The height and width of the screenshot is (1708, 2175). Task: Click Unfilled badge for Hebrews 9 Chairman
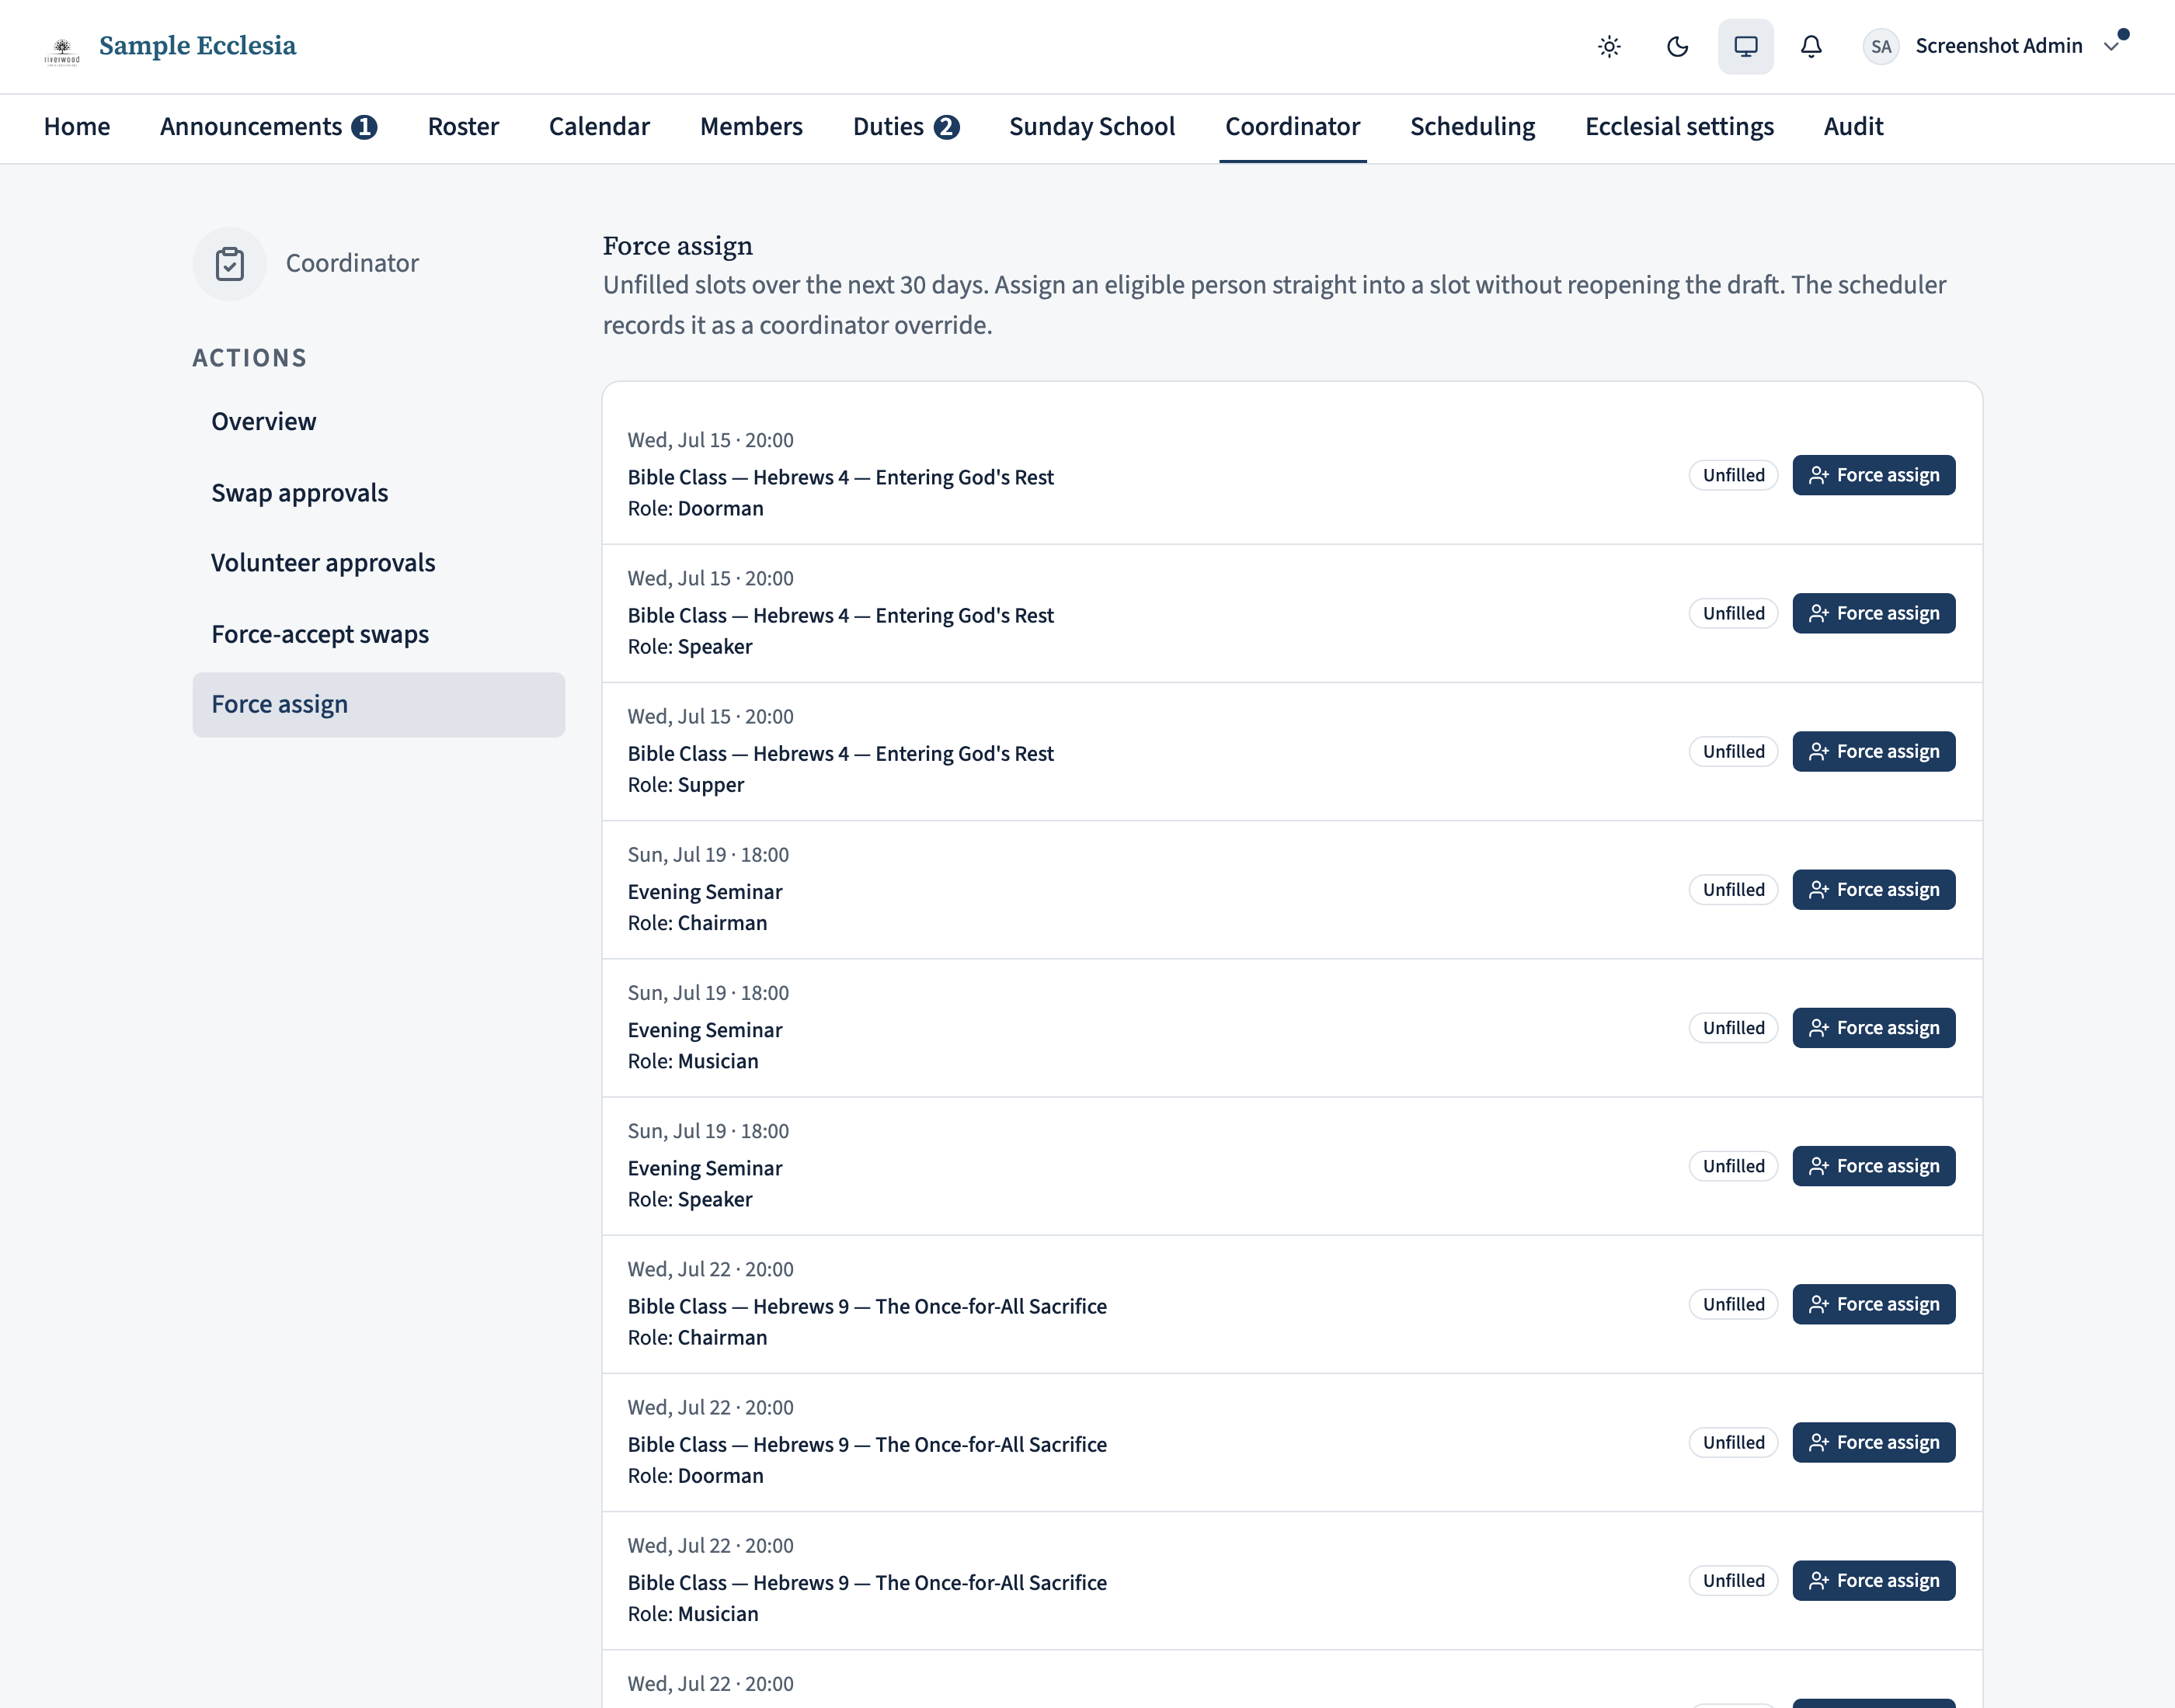1734,1304
